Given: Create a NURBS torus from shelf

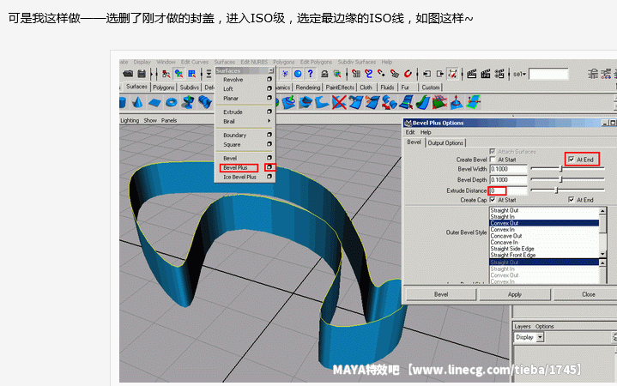Looking at the screenshot, I should (172, 103).
